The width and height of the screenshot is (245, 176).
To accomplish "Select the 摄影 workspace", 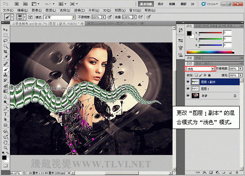I will pos(183,4).
